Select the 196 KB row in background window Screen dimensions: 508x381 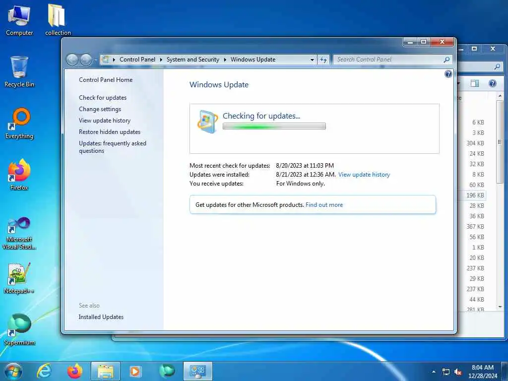click(475, 195)
